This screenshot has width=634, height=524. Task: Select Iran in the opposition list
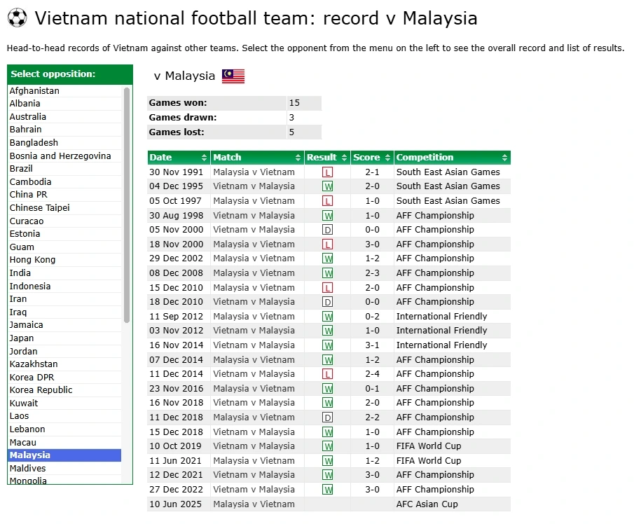point(64,299)
